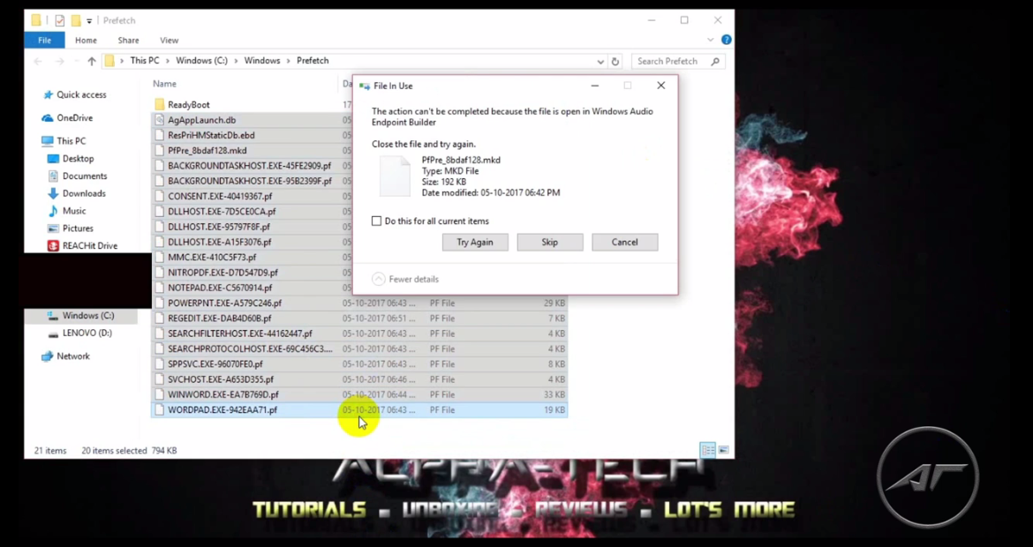This screenshot has height=547, width=1033.
Task: Click the Back navigation arrow
Action: [x=38, y=61]
